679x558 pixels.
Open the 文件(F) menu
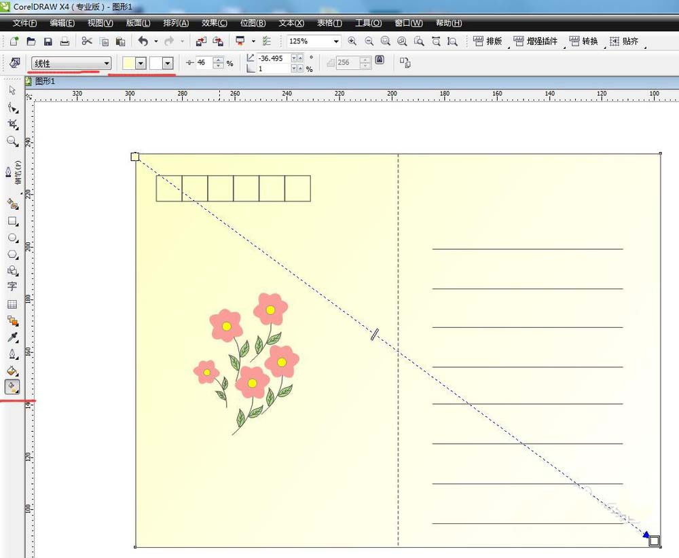(x=24, y=23)
